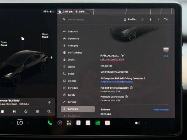Viewport: 187px width, 140px height.
Task: Open Lights settings
Action: (x=69, y=66)
